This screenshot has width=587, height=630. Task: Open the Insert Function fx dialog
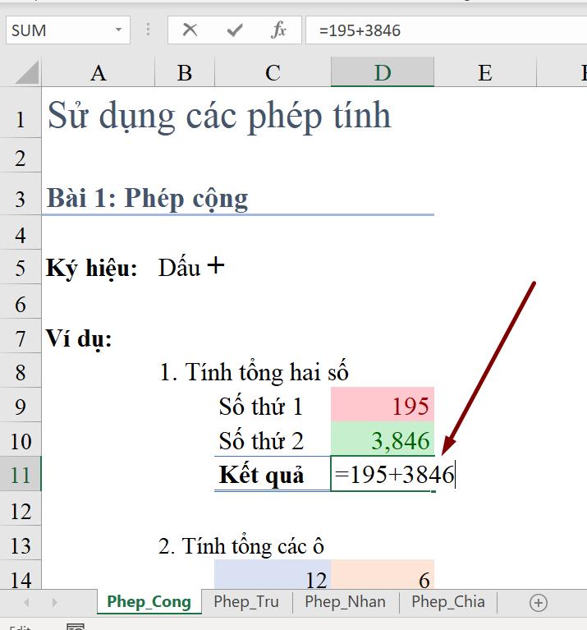point(278,30)
